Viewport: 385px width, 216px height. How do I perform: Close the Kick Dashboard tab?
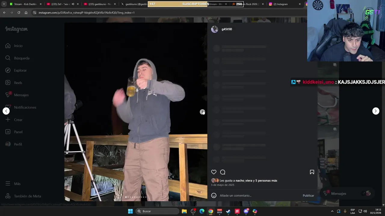tap(41, 4)
